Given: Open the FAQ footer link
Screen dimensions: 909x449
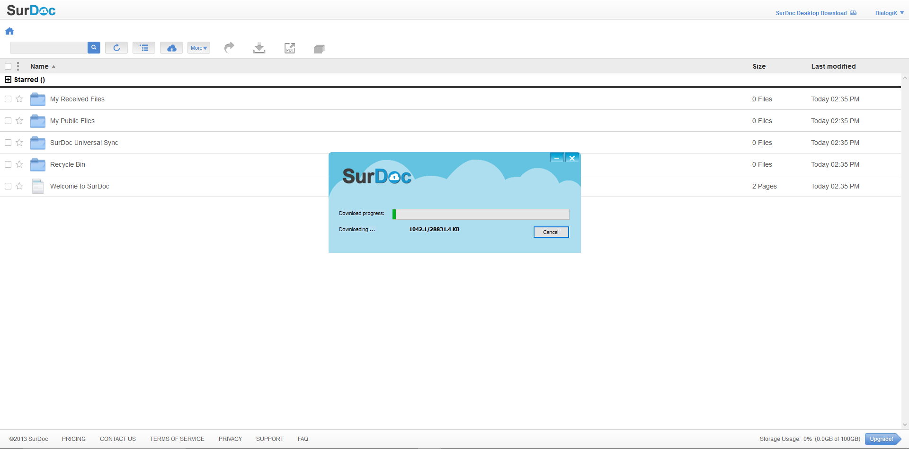Looking at the screenshot, I should coord(303,439).
